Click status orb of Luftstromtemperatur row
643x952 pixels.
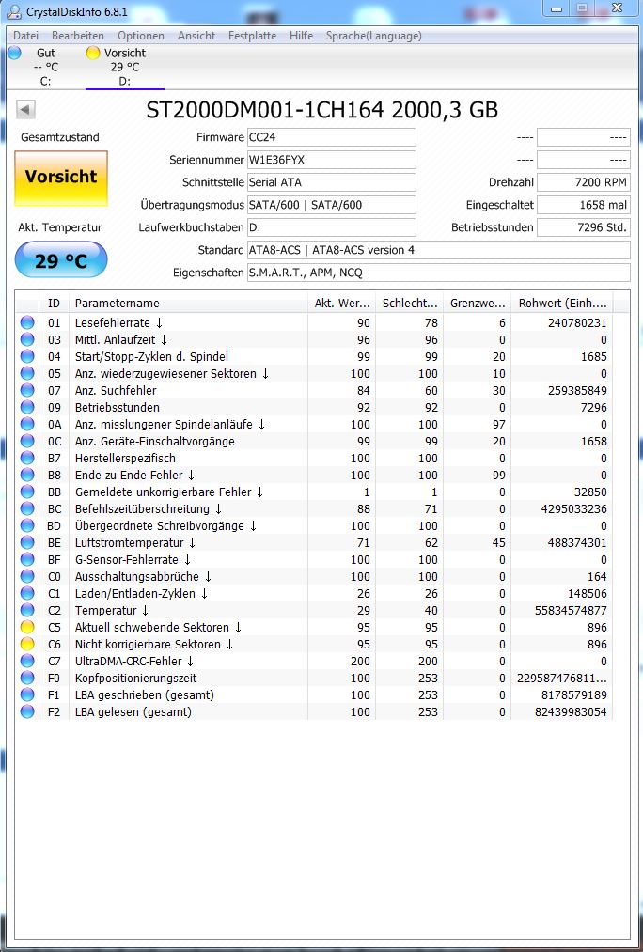coord(27,543)
